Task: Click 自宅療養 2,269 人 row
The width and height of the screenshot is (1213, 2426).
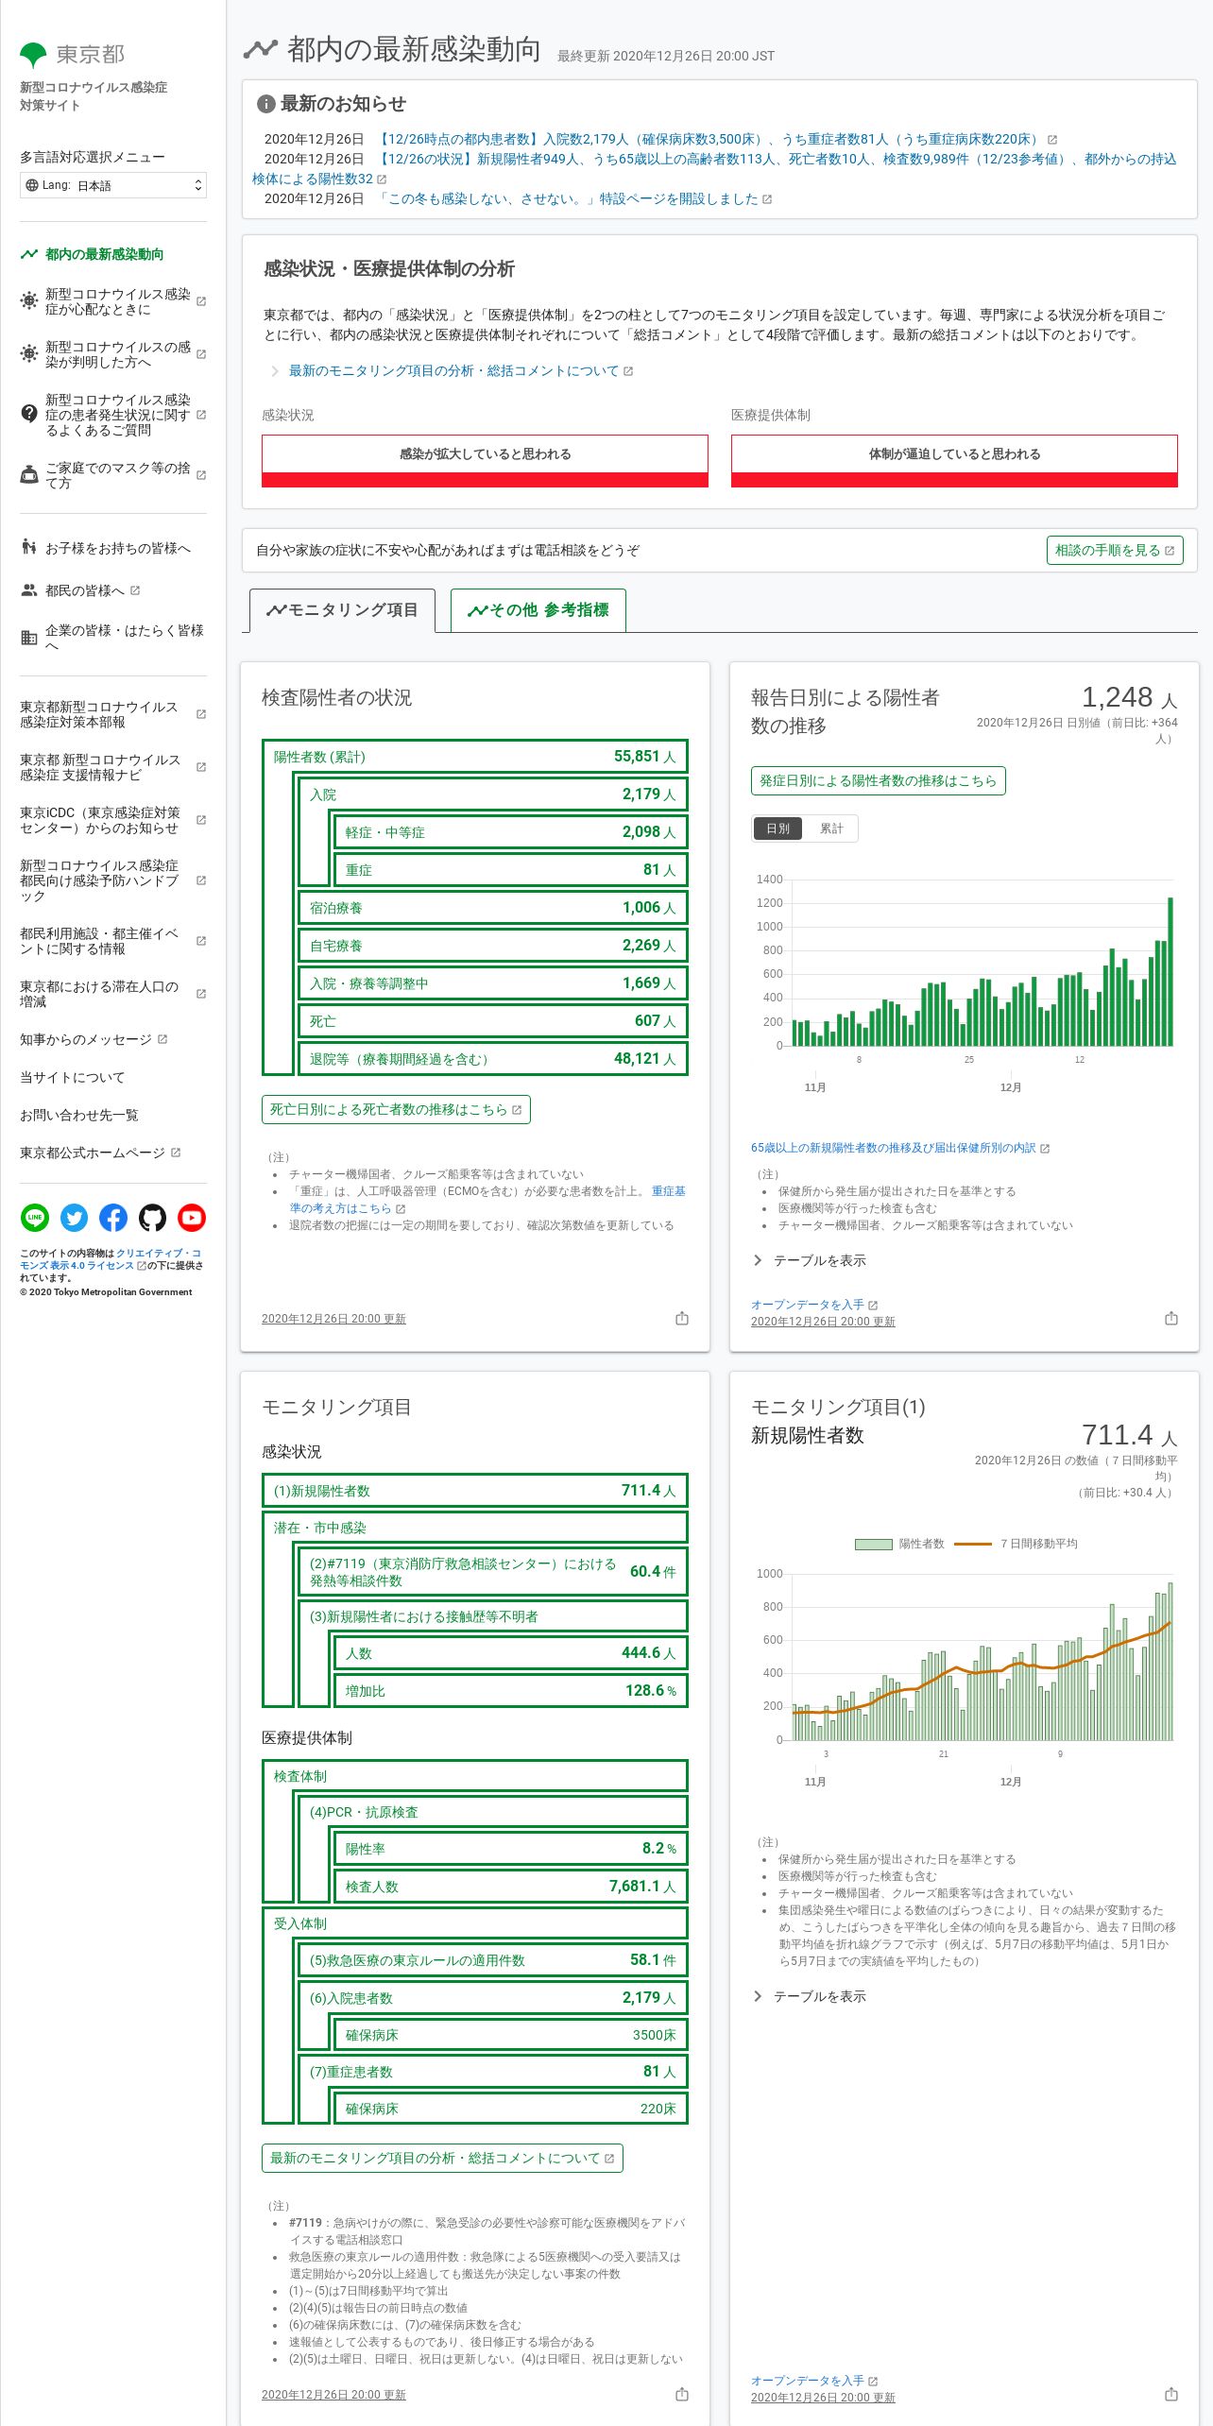Action: [493, 946]
